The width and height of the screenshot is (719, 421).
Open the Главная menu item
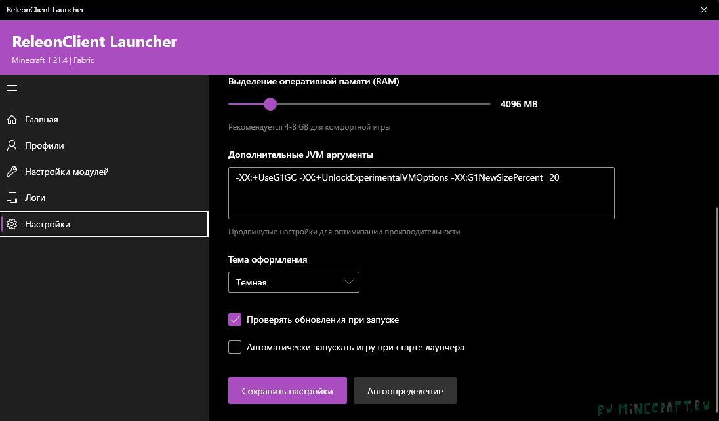click(x=42, y=119)
